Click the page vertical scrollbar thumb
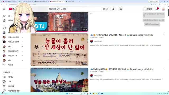Image resolution: width=169 pixels, height=95 pixels. (x=168, y=13)
